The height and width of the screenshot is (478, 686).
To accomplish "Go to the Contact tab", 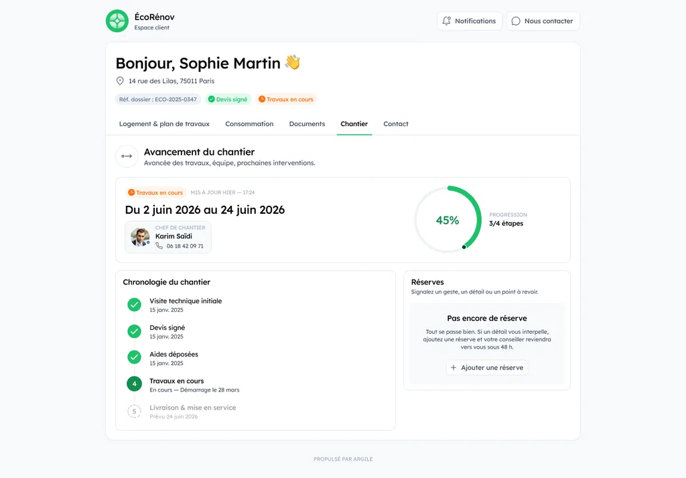I will coord(396,124).
